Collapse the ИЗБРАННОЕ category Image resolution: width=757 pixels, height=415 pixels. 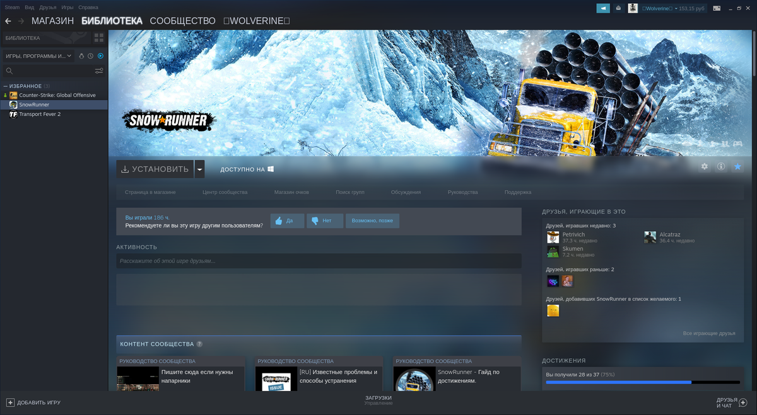pos(6,86)
